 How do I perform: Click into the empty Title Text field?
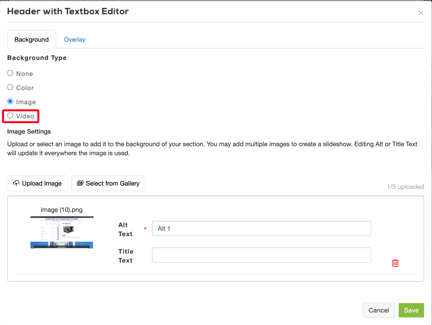(261, 255)
